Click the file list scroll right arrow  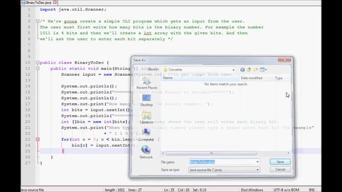pyautogui.click(x=289, y=153)
